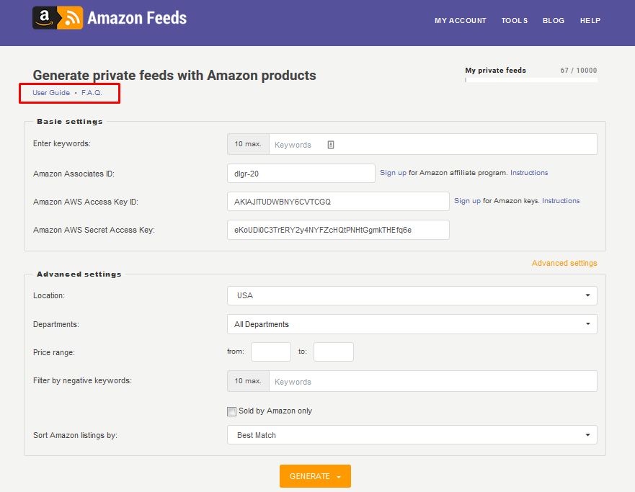Go to the BLOG page

coord(554,21)
